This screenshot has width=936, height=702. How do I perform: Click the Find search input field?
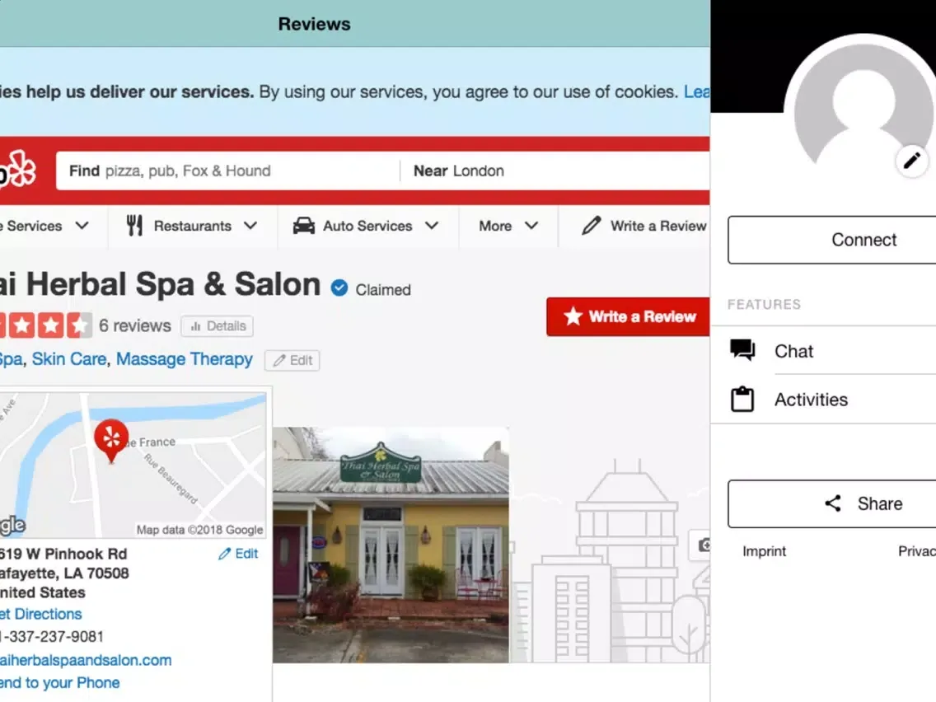tap(228, 171)
